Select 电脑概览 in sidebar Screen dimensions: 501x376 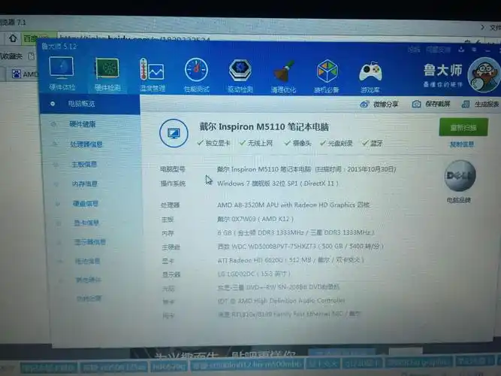point(81,104)
